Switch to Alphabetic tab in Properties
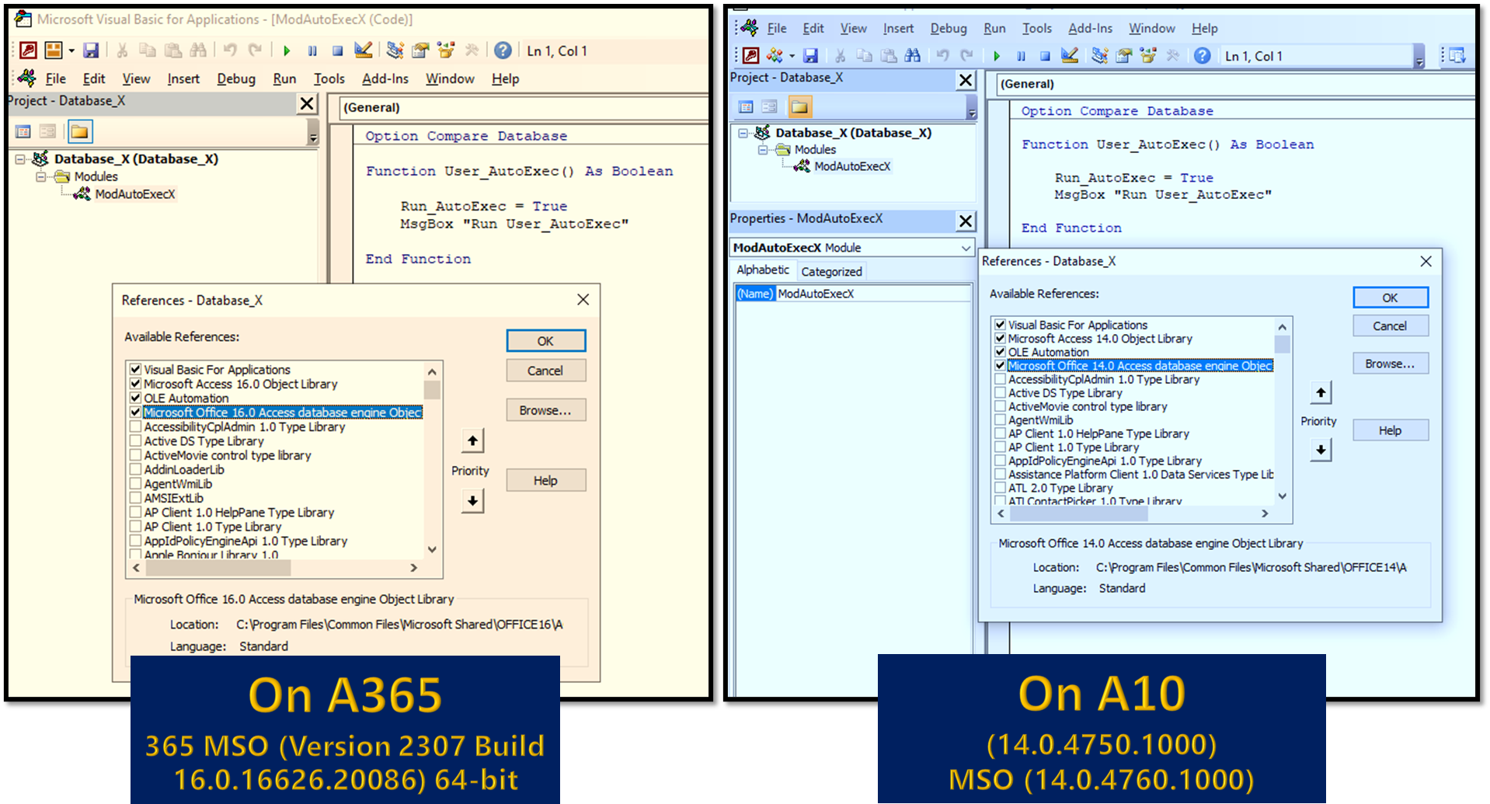 (x=763, y=270)
